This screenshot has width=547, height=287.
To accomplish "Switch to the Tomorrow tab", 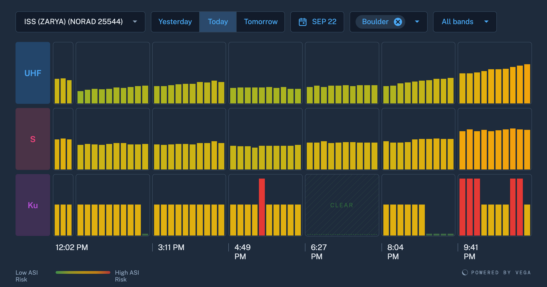I will coord(260,22).
